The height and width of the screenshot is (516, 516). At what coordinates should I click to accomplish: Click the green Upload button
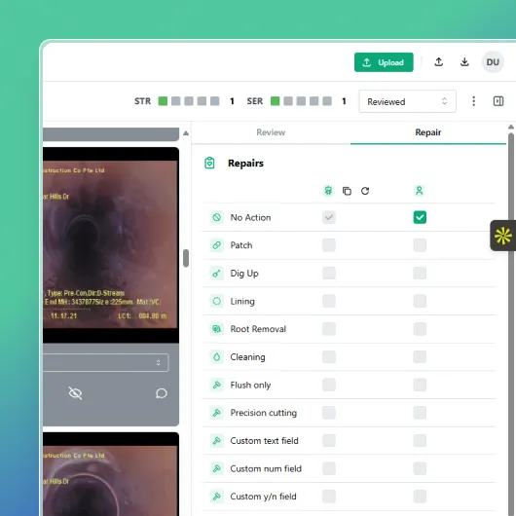pyautogui.click(x=384, y=62)
